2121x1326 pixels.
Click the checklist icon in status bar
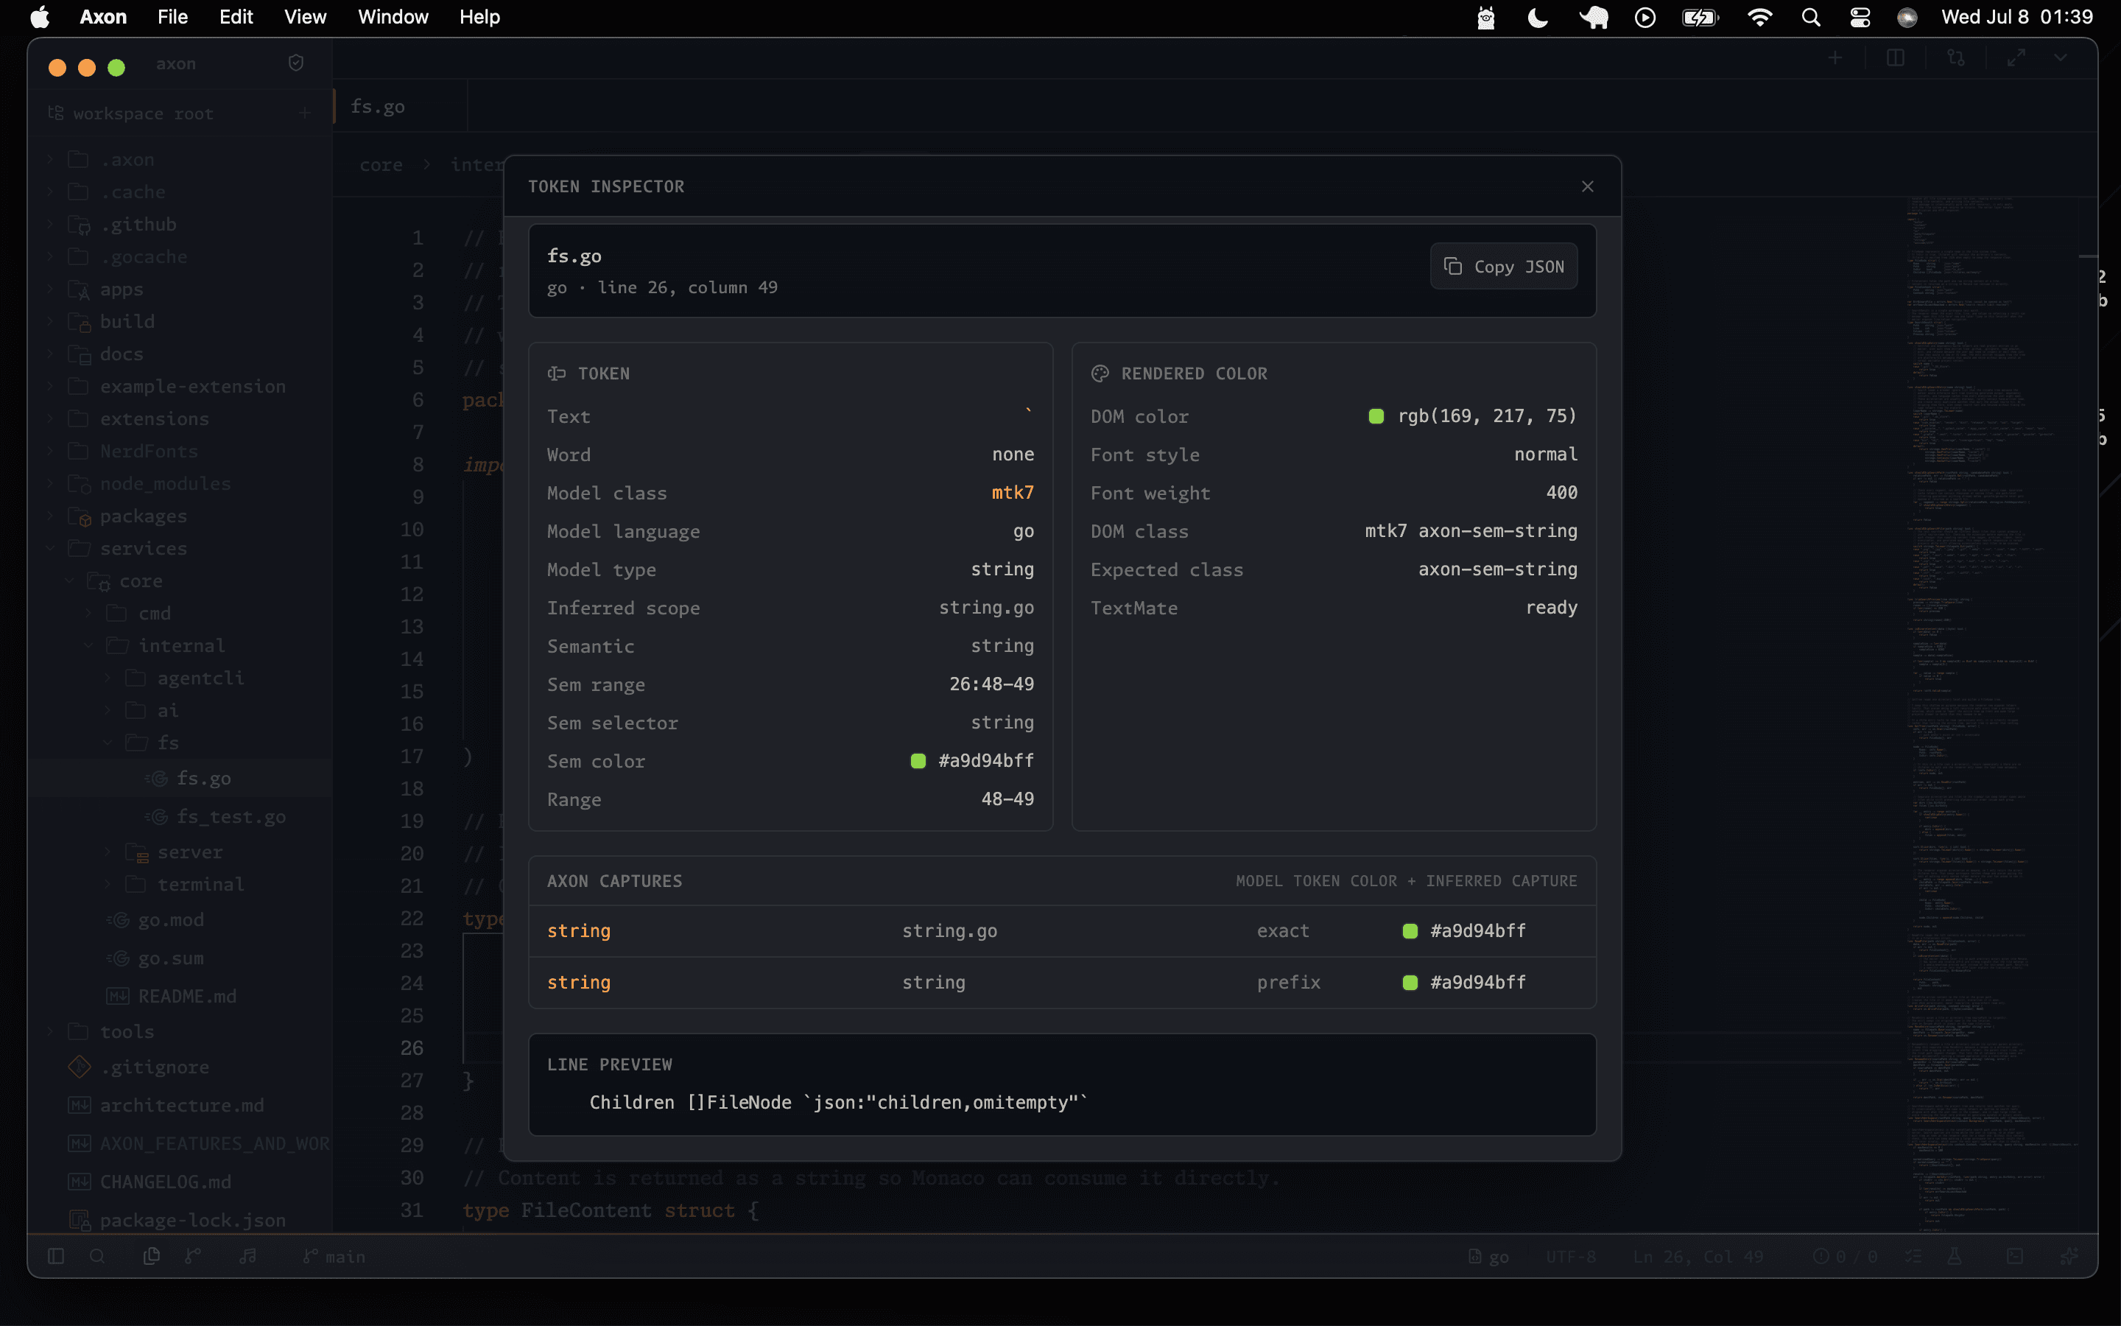click(1913, 1257)
